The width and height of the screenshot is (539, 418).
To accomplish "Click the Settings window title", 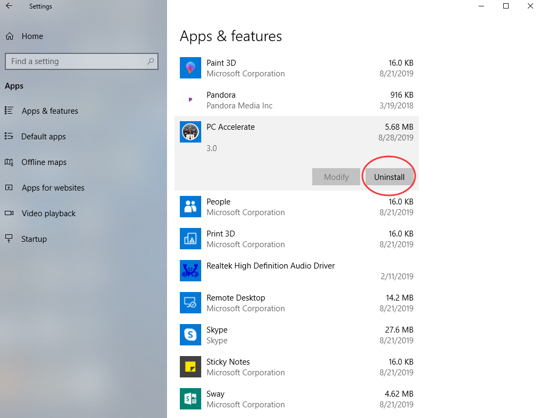I will 41,6.
